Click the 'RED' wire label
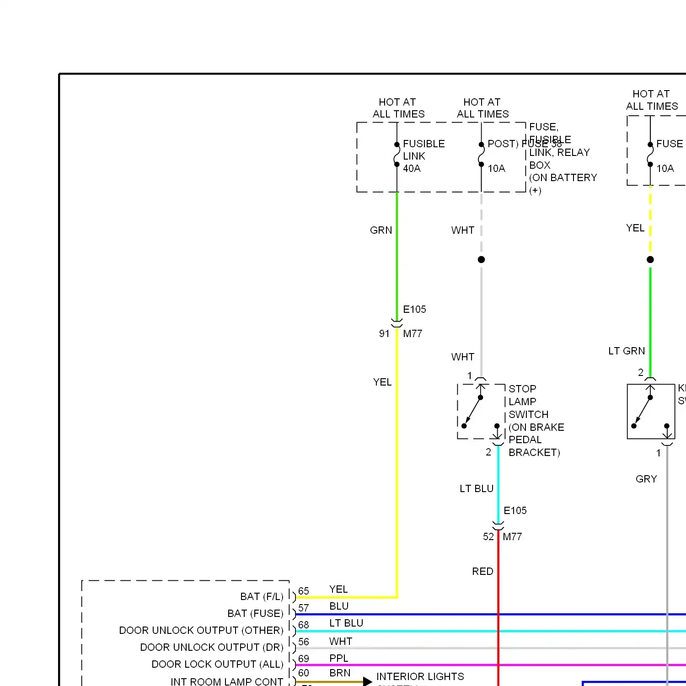The image size is (686, 686). click(482, 571)
